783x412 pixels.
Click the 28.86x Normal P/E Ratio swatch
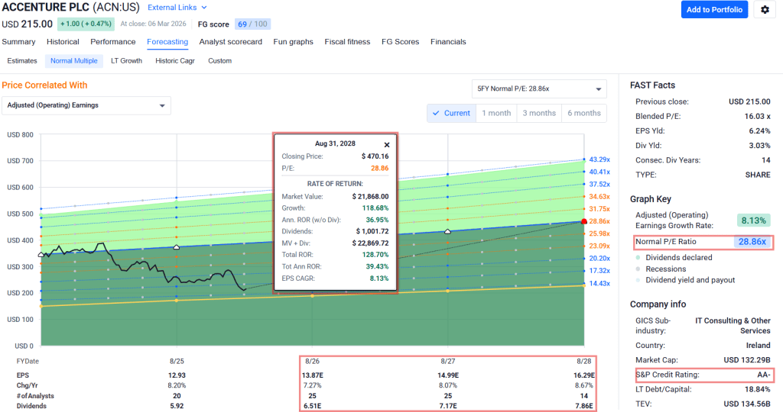pyautogui.click(x=751, y=242)
